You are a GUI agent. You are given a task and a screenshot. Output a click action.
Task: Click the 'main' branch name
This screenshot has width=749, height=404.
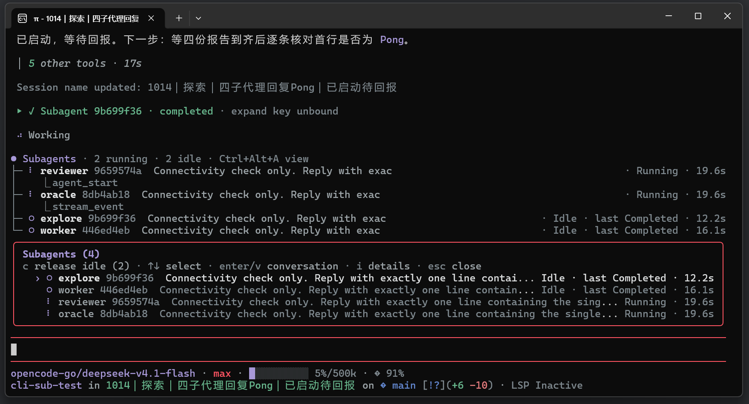coord(404,385)
